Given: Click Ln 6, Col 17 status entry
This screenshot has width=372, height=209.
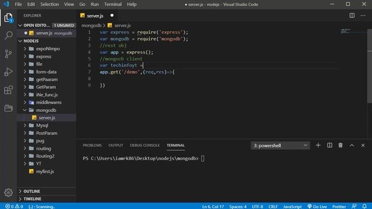Looking at the screenshot, I should tap(213, 207).
